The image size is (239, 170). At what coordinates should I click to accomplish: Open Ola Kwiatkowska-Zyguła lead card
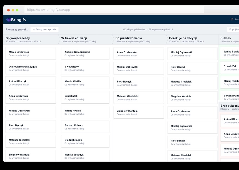[x=31, y=68]
